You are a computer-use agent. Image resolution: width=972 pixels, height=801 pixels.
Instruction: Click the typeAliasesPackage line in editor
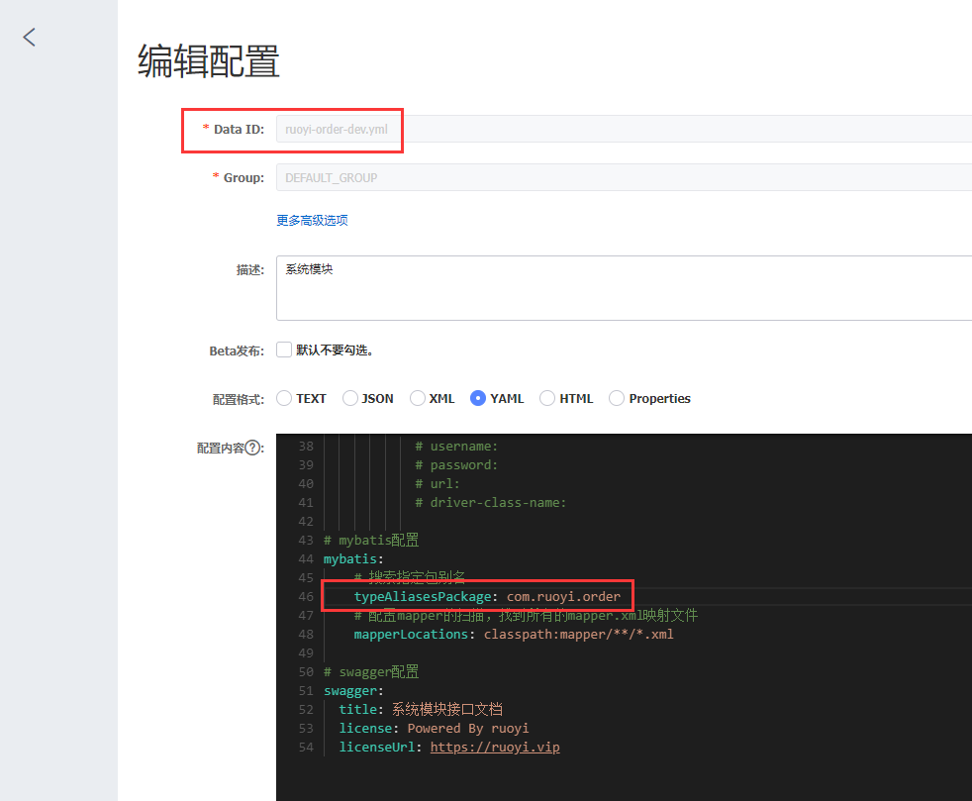487,596
